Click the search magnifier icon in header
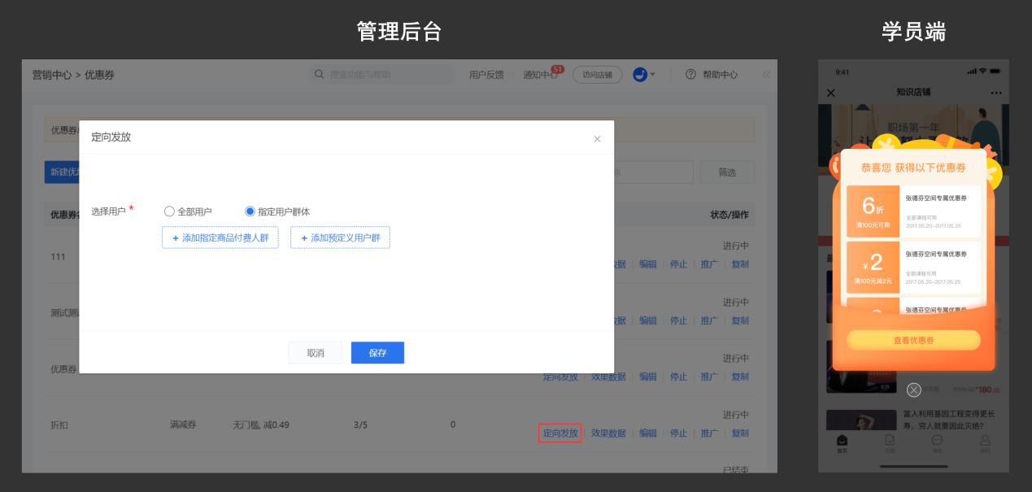Screen dimensions: 1032x492 tap(319, 75)
